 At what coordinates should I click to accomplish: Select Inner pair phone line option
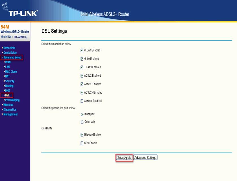82,114
